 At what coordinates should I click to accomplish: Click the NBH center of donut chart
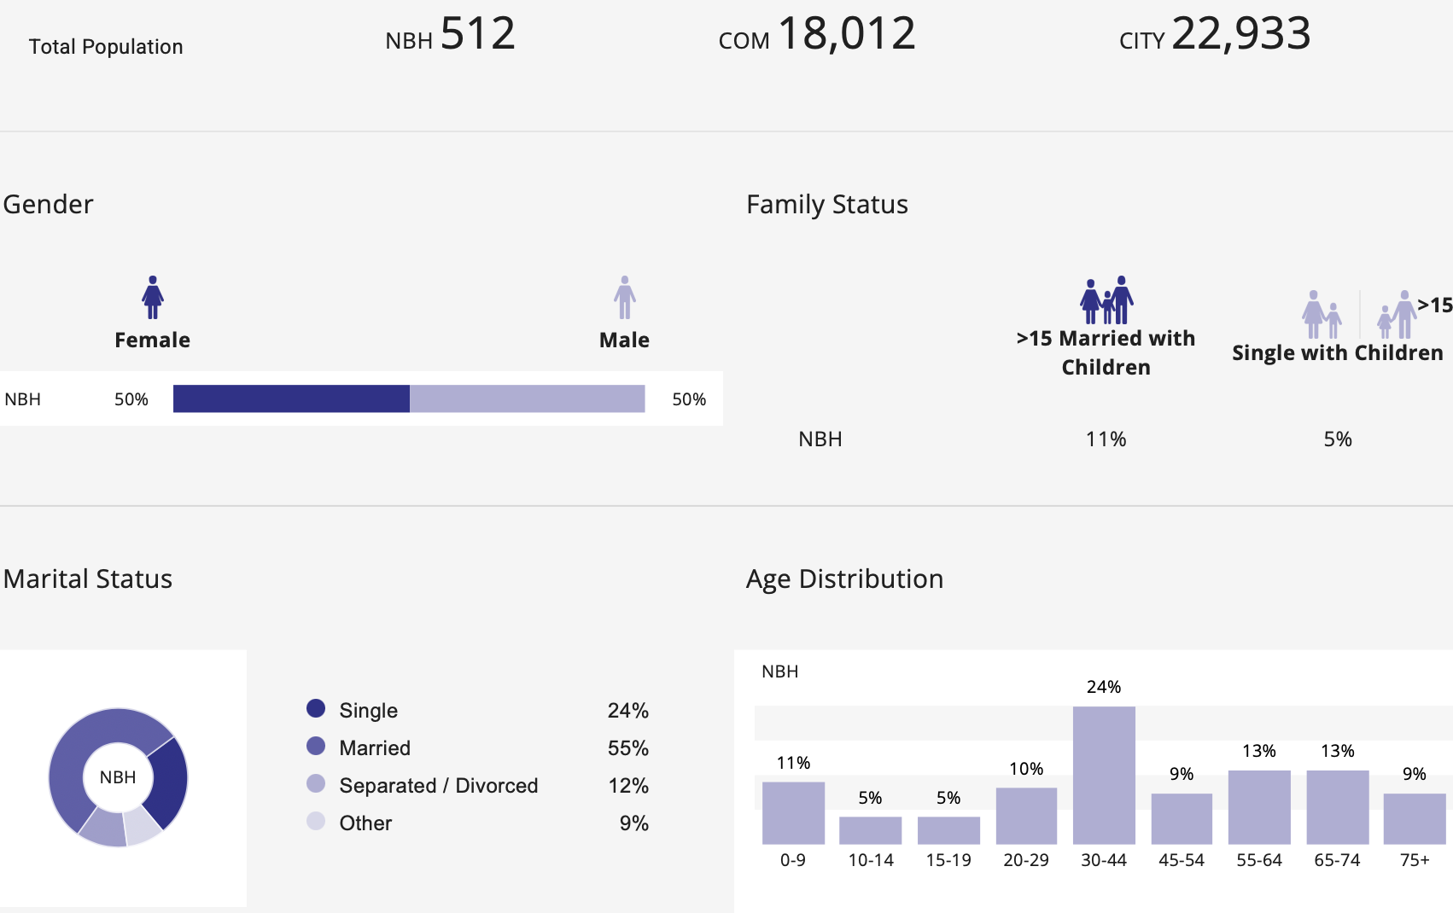118,777
